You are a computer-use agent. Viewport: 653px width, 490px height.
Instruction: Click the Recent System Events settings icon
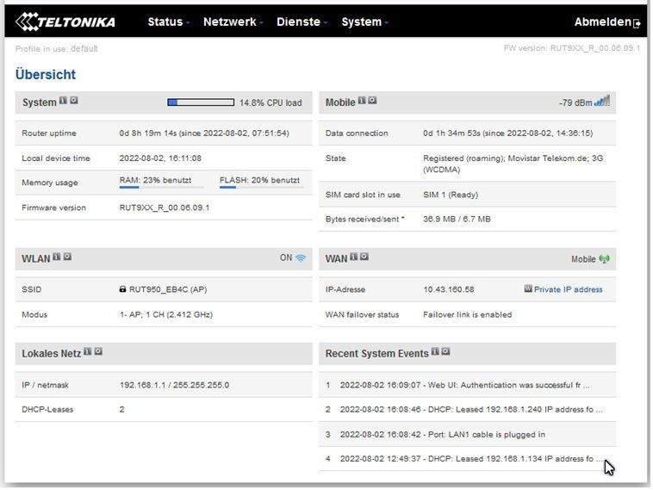point(445,351)
